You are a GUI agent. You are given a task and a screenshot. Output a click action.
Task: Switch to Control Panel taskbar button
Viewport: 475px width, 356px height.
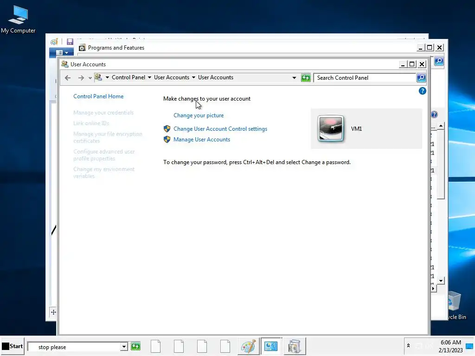(271, 346)
